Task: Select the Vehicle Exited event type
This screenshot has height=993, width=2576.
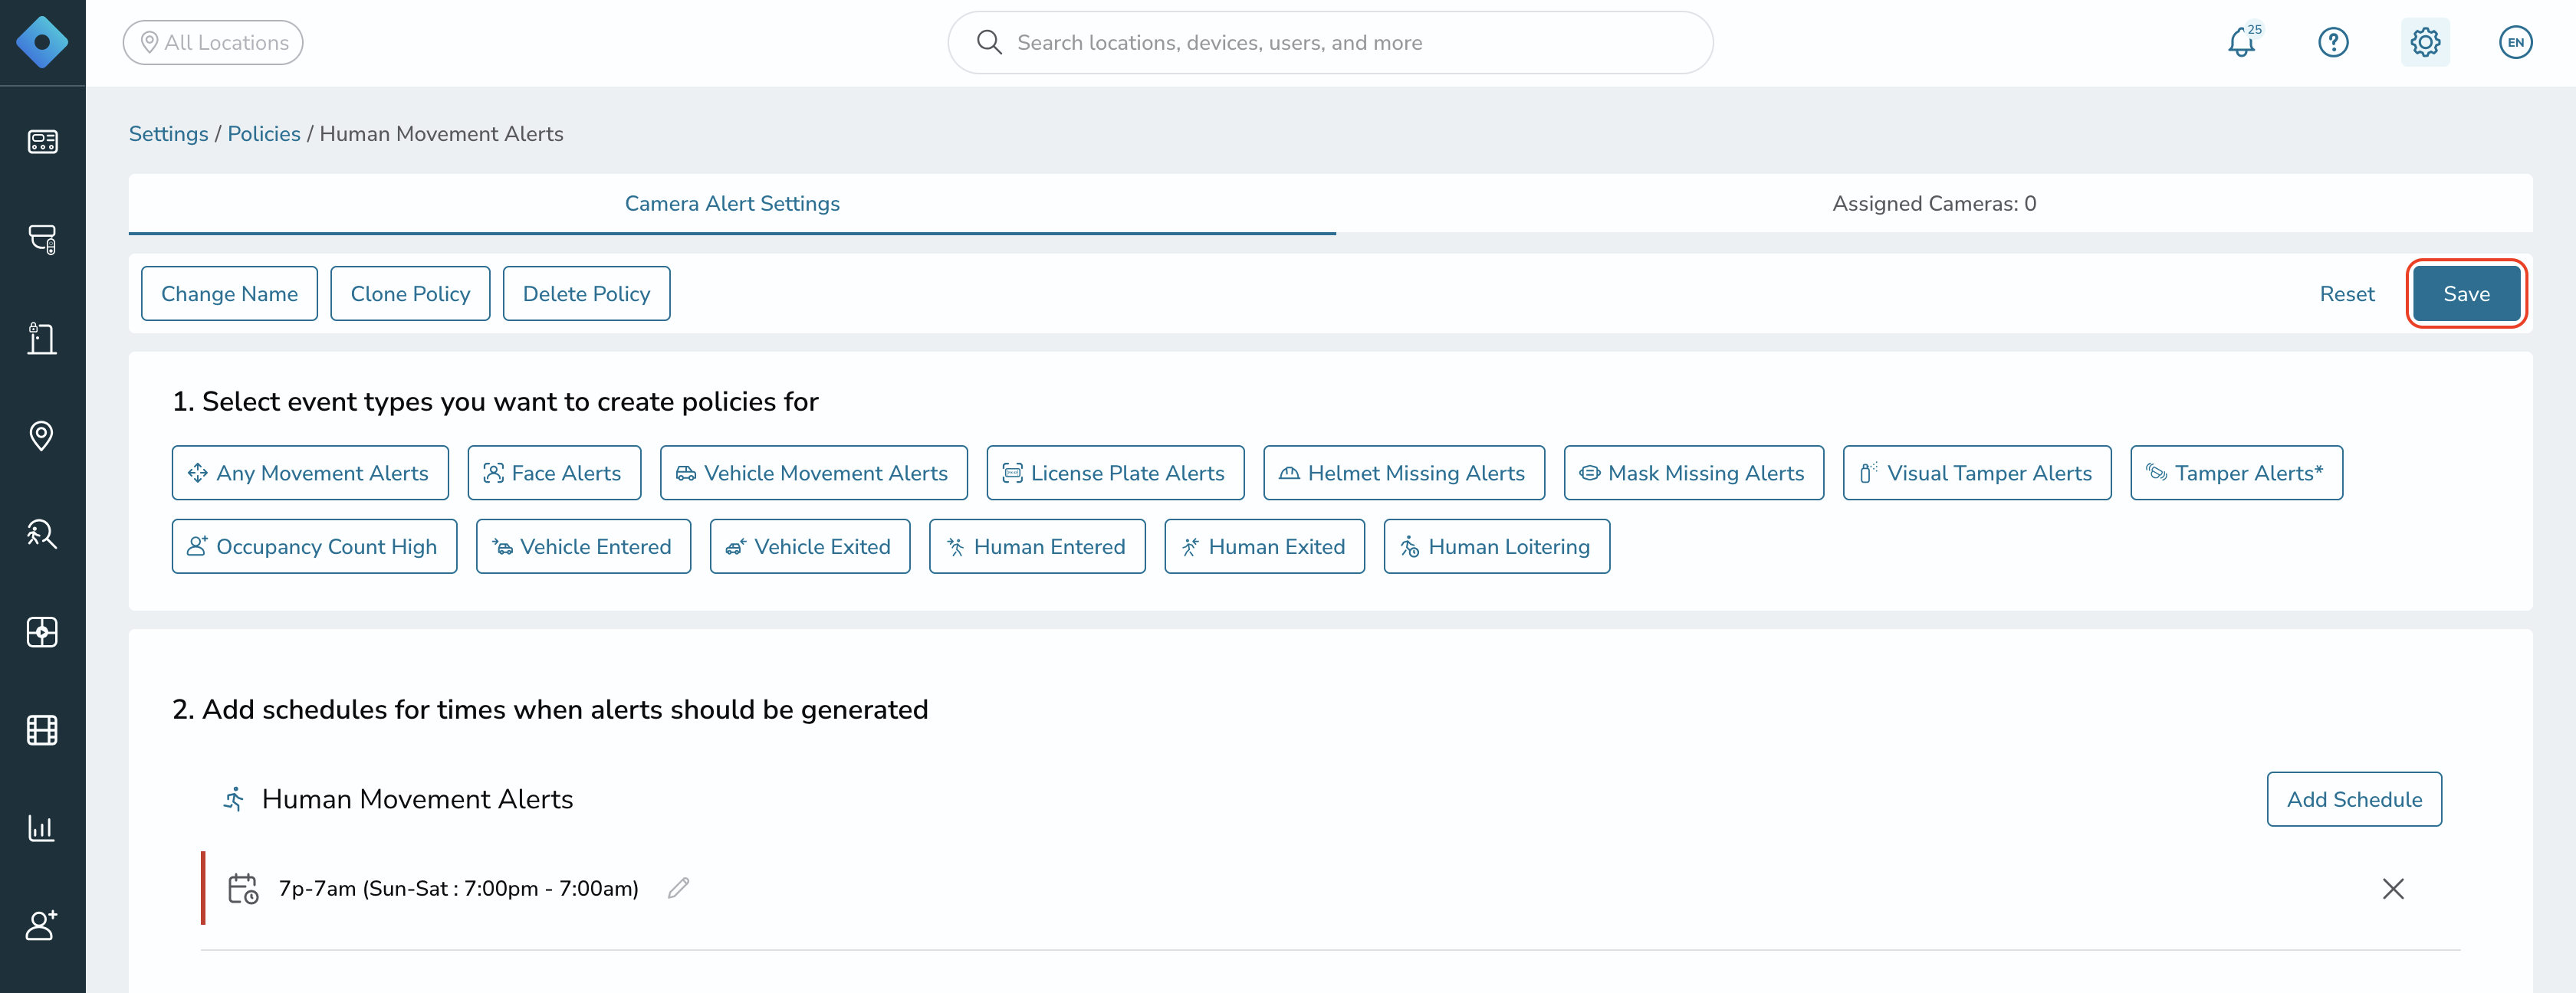Action: click(810, 546)
